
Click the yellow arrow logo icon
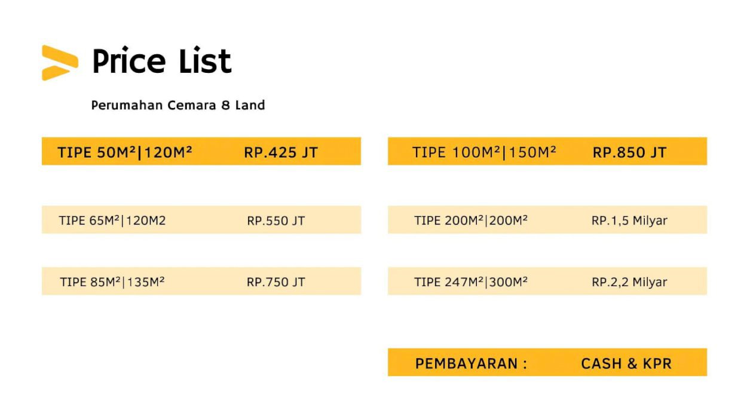[x=59, y=62]
